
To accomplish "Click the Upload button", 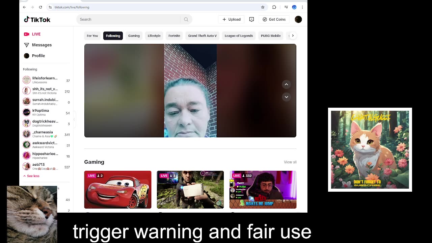I will tap(231, 20).
